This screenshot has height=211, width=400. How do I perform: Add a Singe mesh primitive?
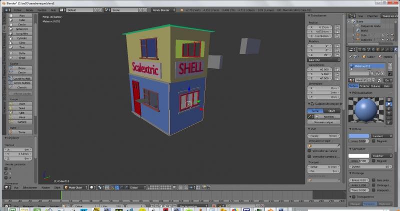coord(21,57)
